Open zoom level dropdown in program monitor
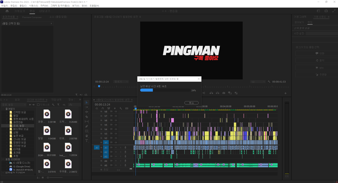The width and height of the screenshot is (338, 183). tap(121, 81)
